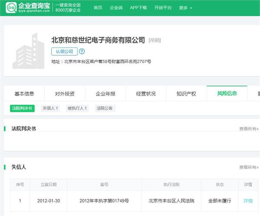Select the 被执行人 1 sub-tab
260x216 pixels.
click(77, 108)
